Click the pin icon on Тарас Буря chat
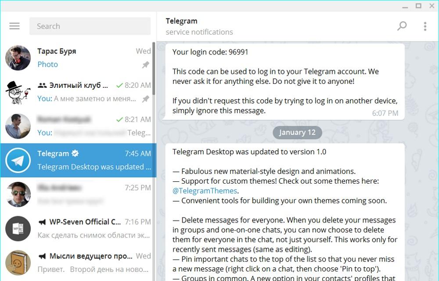Viewport: 439px width, 281px height. (x=146, y=65)
